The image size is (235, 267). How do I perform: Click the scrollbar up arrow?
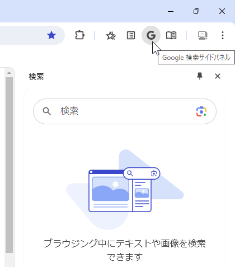tap(9, 73)
